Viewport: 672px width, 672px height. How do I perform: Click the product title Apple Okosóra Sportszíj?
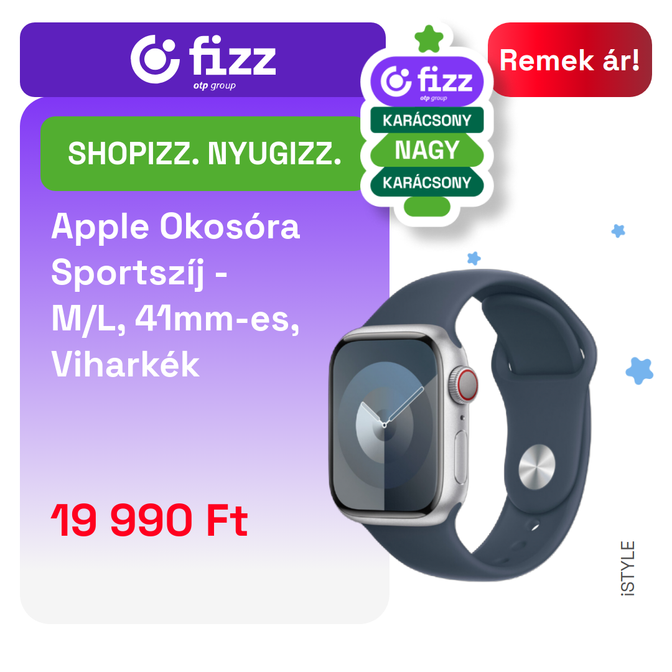175,250
